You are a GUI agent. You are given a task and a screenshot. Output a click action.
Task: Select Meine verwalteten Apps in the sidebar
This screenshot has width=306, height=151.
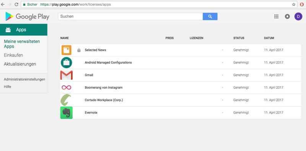click(22, 44)
